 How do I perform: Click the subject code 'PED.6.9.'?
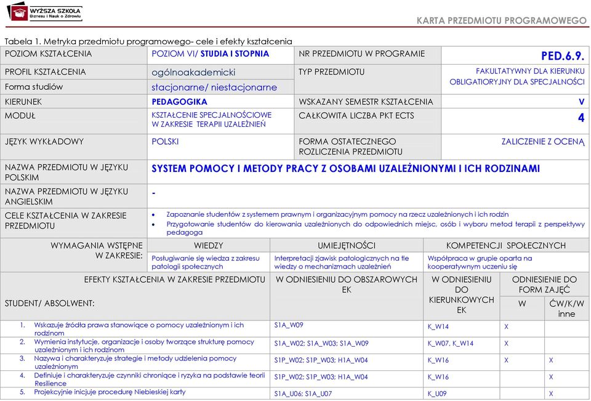click(x=563, y=56)
